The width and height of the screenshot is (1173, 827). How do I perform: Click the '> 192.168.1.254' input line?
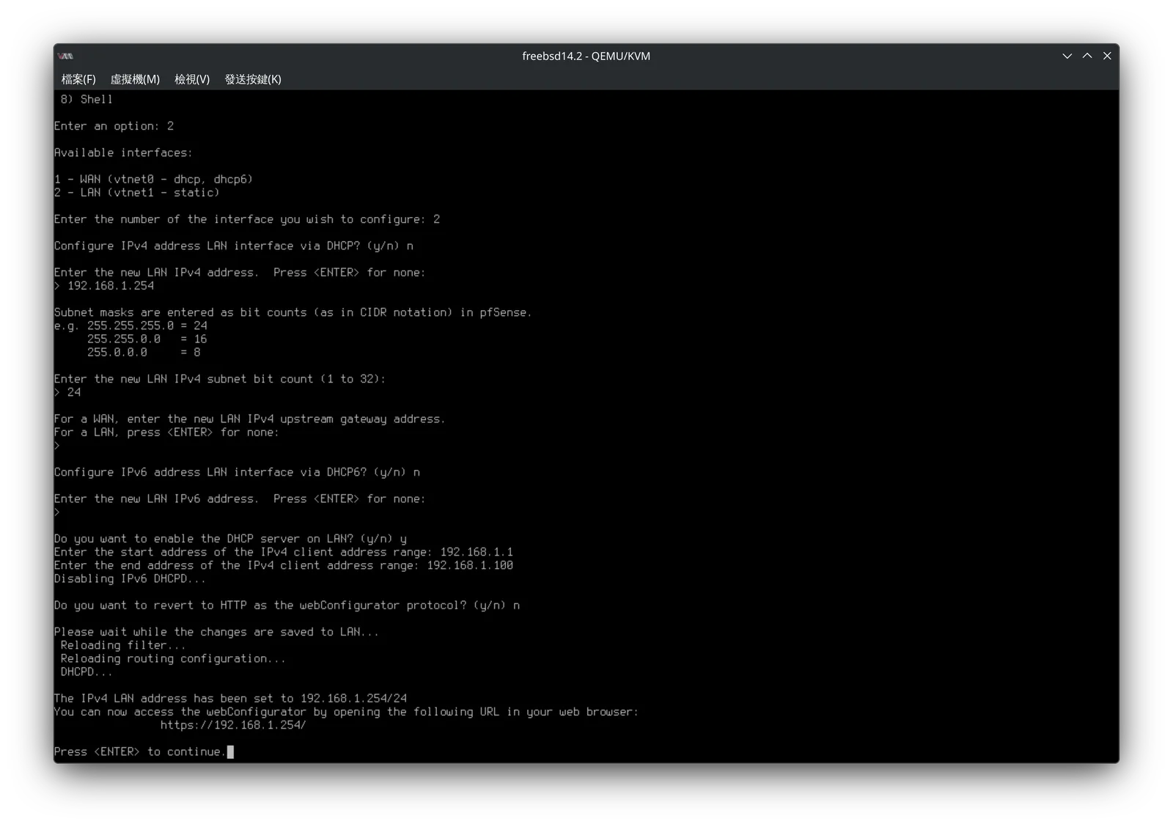[x=104, y=286]
